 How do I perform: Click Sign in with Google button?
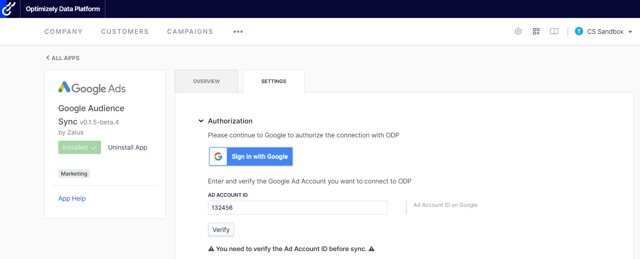click(x=251, y=156)
